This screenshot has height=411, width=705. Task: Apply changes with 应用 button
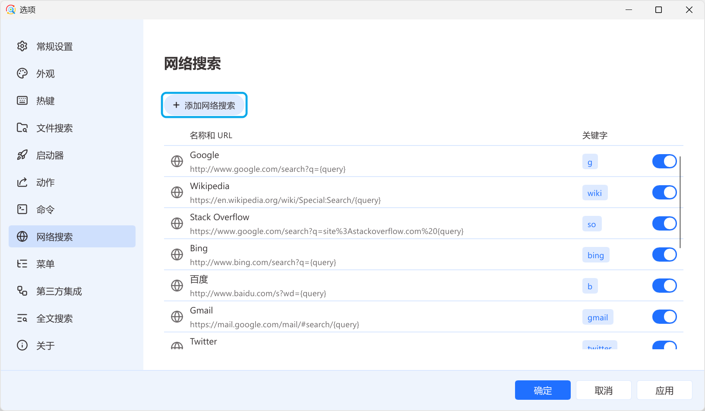(x=664, y=390)
